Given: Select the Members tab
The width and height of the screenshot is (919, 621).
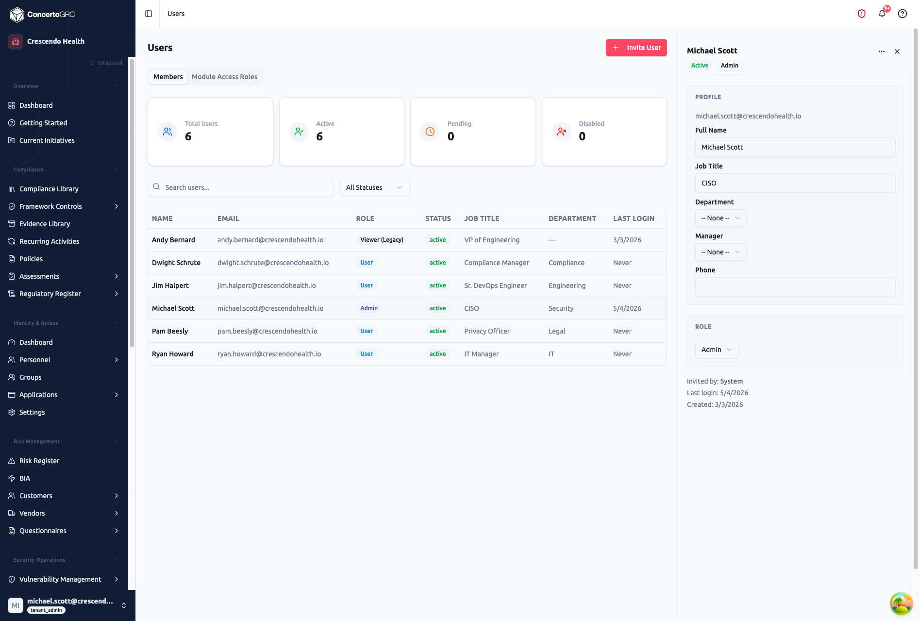Looking at the screenshot, I should click(x=168, y=77).
